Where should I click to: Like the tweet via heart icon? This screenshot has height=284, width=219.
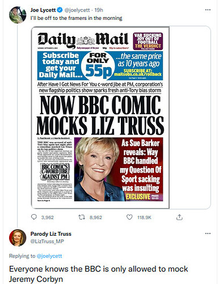[x=129, y=217]
